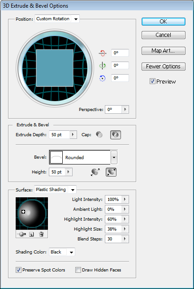Click the move light to back icon
Viewport: 194px width, 289px height.
pyautogui.click(x=22, y=234)
